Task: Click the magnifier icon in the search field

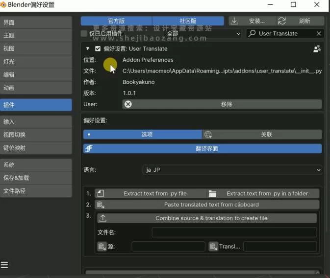Action: 252,34
